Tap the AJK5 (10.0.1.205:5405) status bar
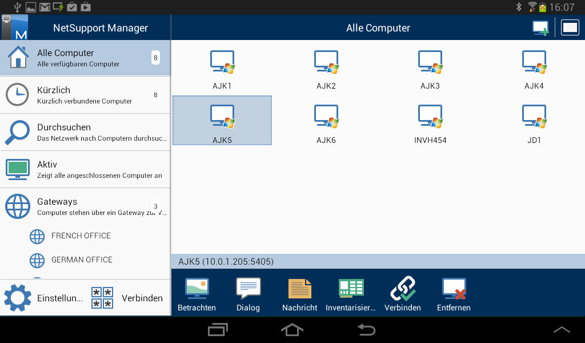 (378, 261)
